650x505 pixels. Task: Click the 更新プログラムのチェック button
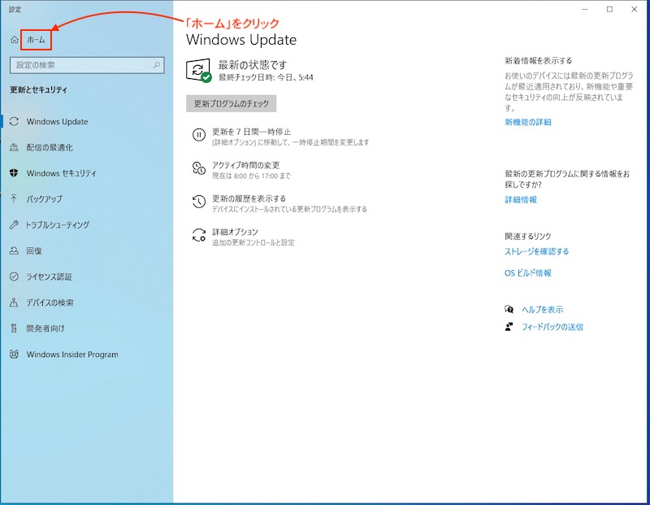tap(232, 103)
